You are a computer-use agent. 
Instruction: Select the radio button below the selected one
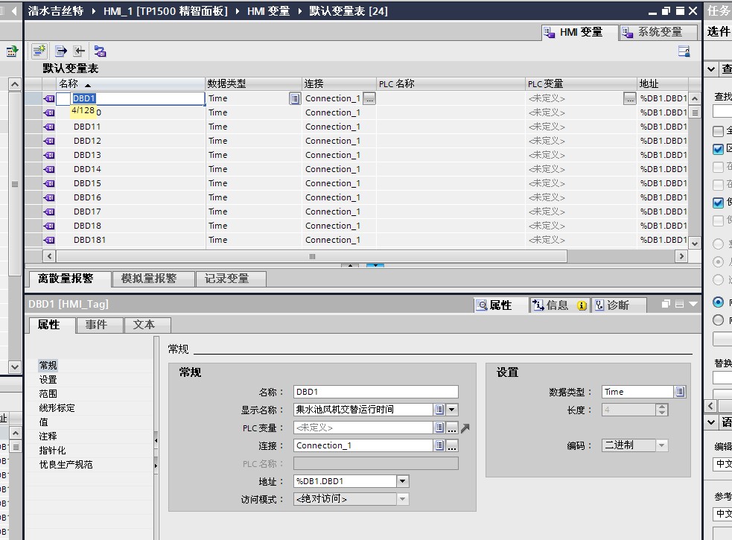tap(718, 320)
